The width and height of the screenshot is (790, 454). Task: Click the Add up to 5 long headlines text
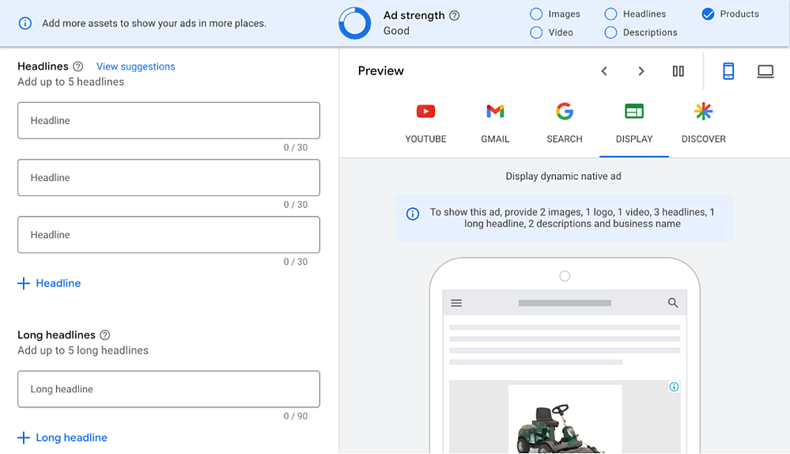click(82, 350)
